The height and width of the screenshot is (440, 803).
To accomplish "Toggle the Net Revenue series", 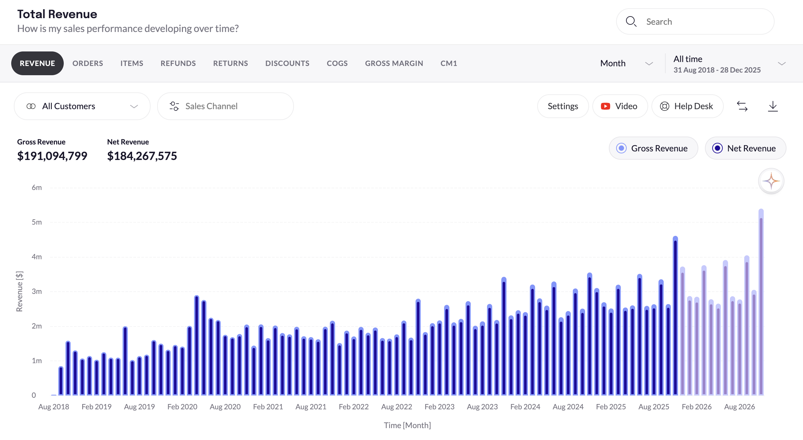I will tap(745, 148).
